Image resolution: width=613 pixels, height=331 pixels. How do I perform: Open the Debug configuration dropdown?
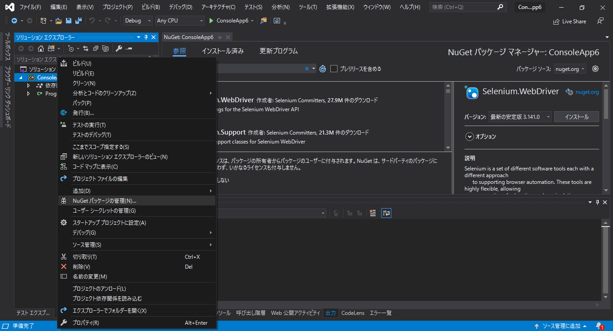(x=138, y=21)
